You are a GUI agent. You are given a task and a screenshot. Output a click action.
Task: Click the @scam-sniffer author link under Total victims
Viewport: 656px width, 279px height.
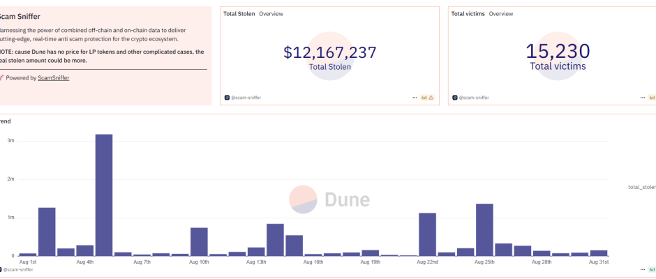click(x=475, y=98)
